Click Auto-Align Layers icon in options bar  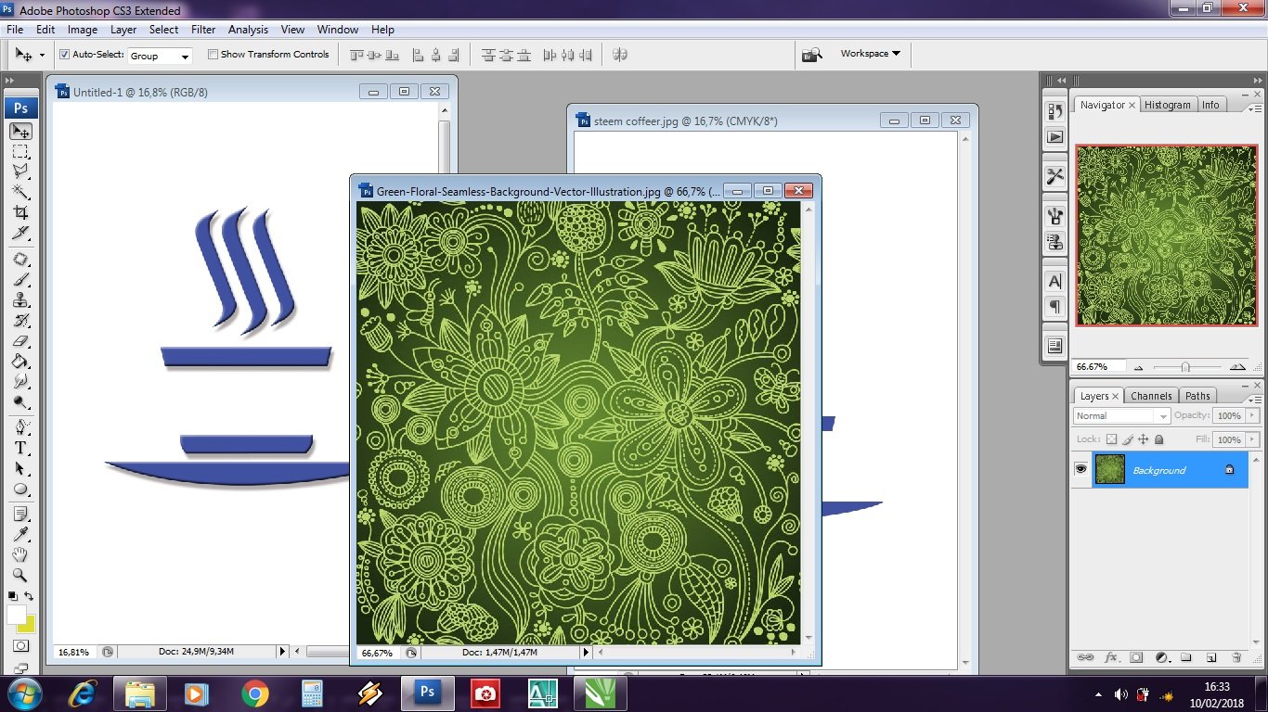tap(620, 55)
